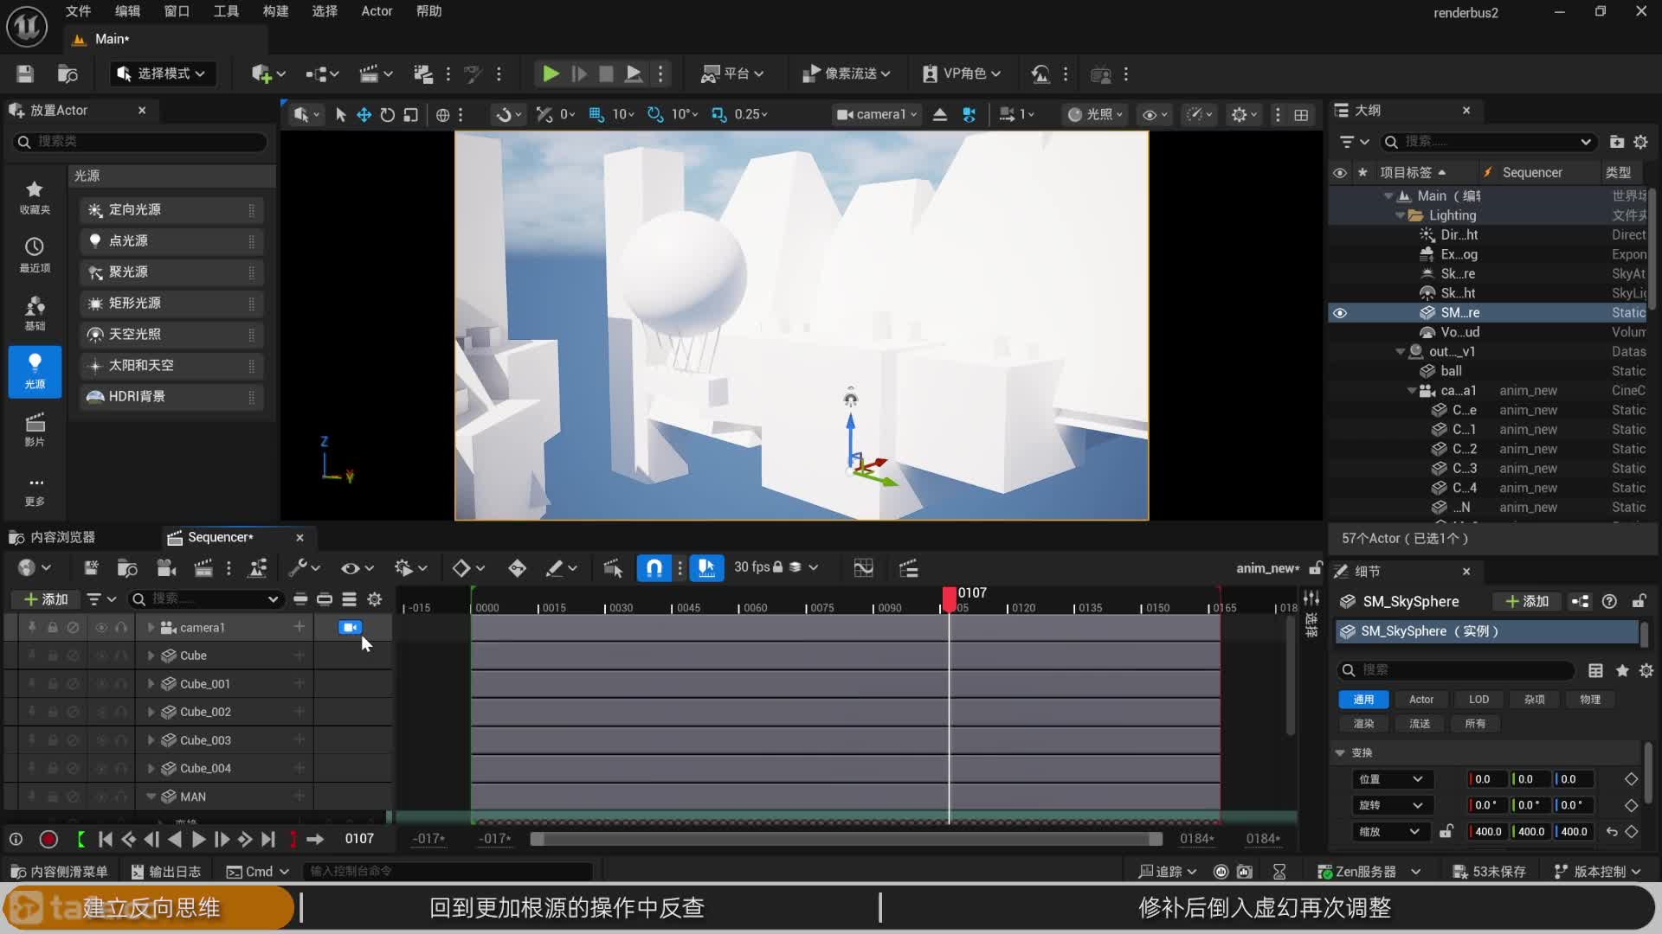Collapse the MAN track in Sequencer
Viewport: 1662px width, 934px height.
(x=151, y=797)
